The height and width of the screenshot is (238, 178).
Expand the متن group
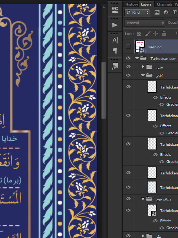click(143, 67)
